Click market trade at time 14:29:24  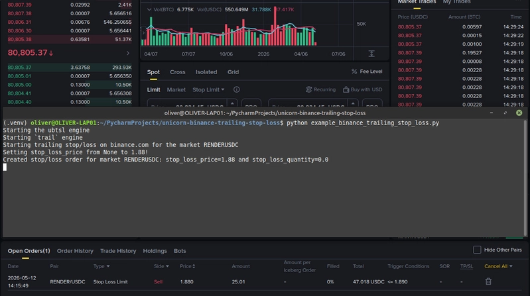[x=460, y=26]
